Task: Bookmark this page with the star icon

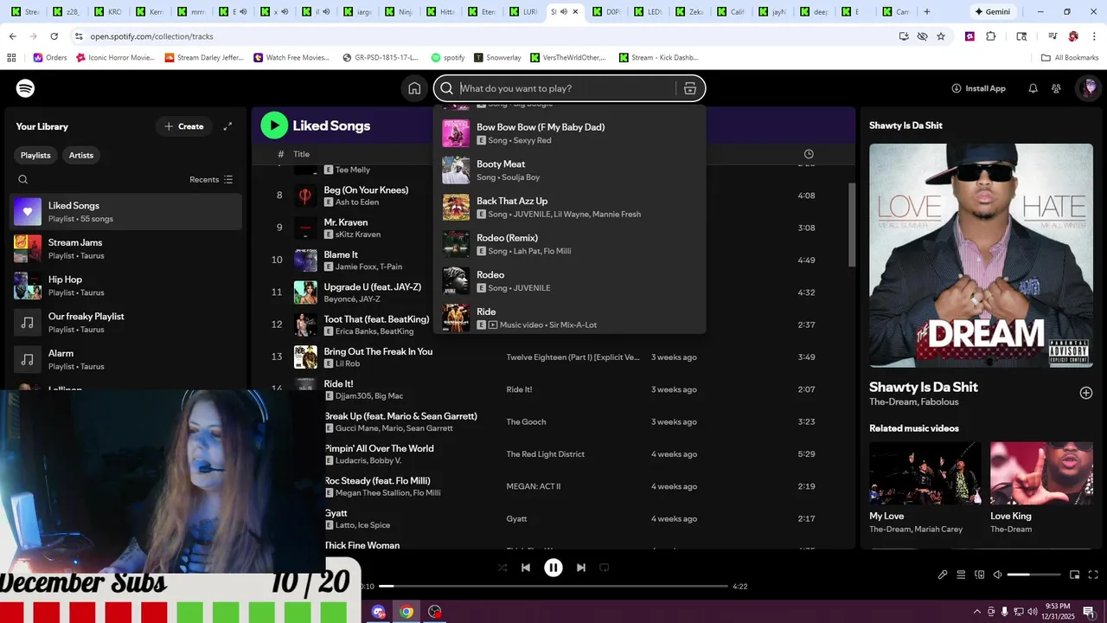Action: point(941,36)
